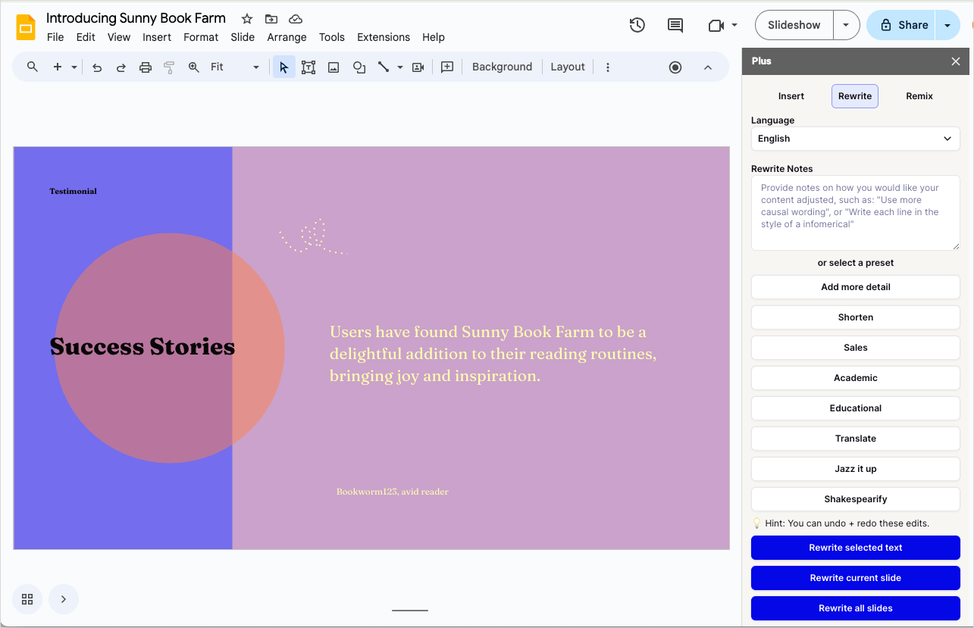
Task: Open Slideshow options dropdown arrow
Action: 846,25
